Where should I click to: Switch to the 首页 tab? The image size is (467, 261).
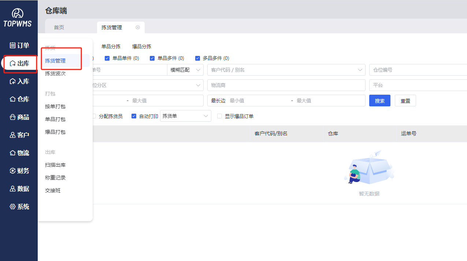click(59, 27)
